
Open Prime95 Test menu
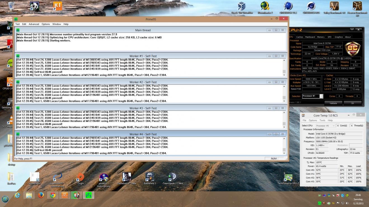click(x=17, y=24)
